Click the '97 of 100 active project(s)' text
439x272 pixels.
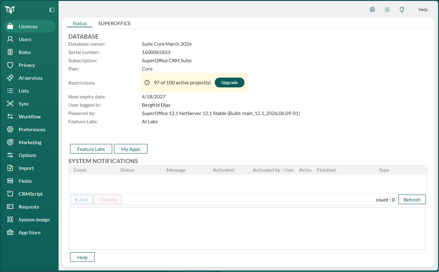point(182,82)
